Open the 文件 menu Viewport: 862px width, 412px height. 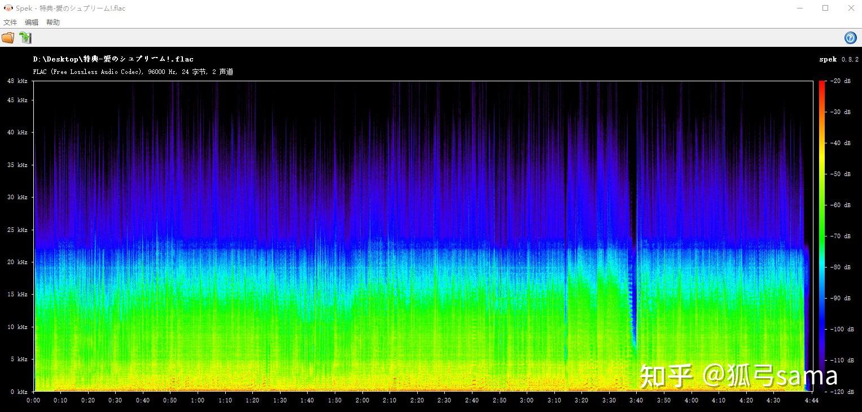click(x=10, y=23)
